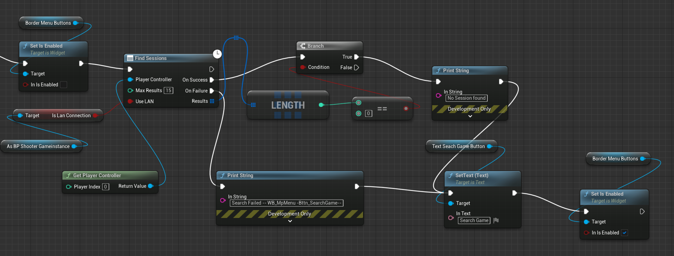
Task: Select the LENGTH node
Action: 288,105
